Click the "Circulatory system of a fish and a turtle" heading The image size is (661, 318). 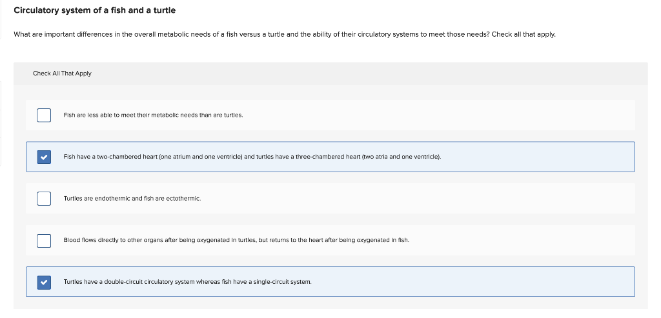coord(95,10)
